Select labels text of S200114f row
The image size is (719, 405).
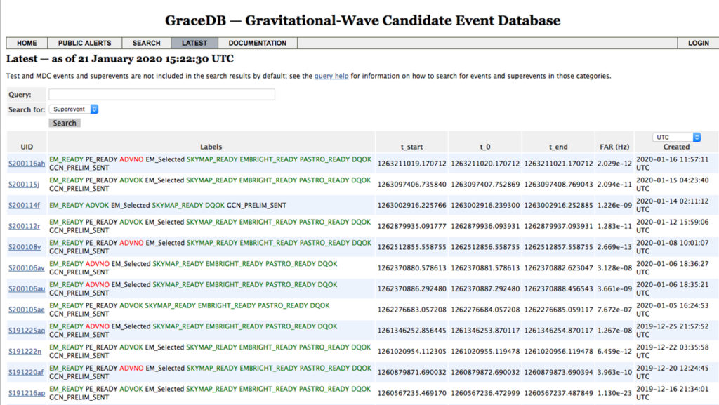168,205
